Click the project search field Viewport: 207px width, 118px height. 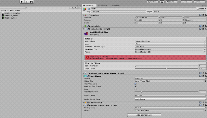coord(47,8)
